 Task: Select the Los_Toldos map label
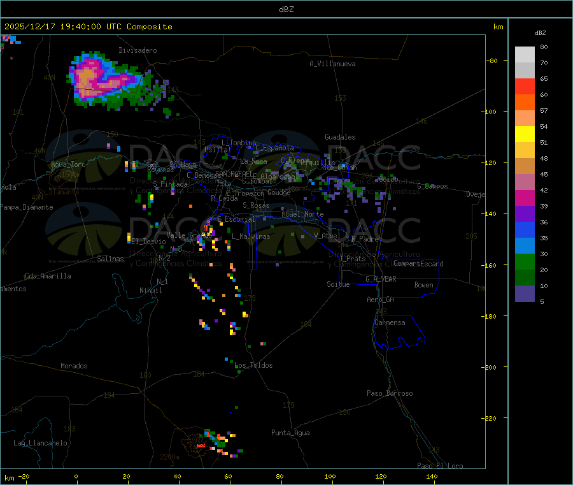coord(253,365)
